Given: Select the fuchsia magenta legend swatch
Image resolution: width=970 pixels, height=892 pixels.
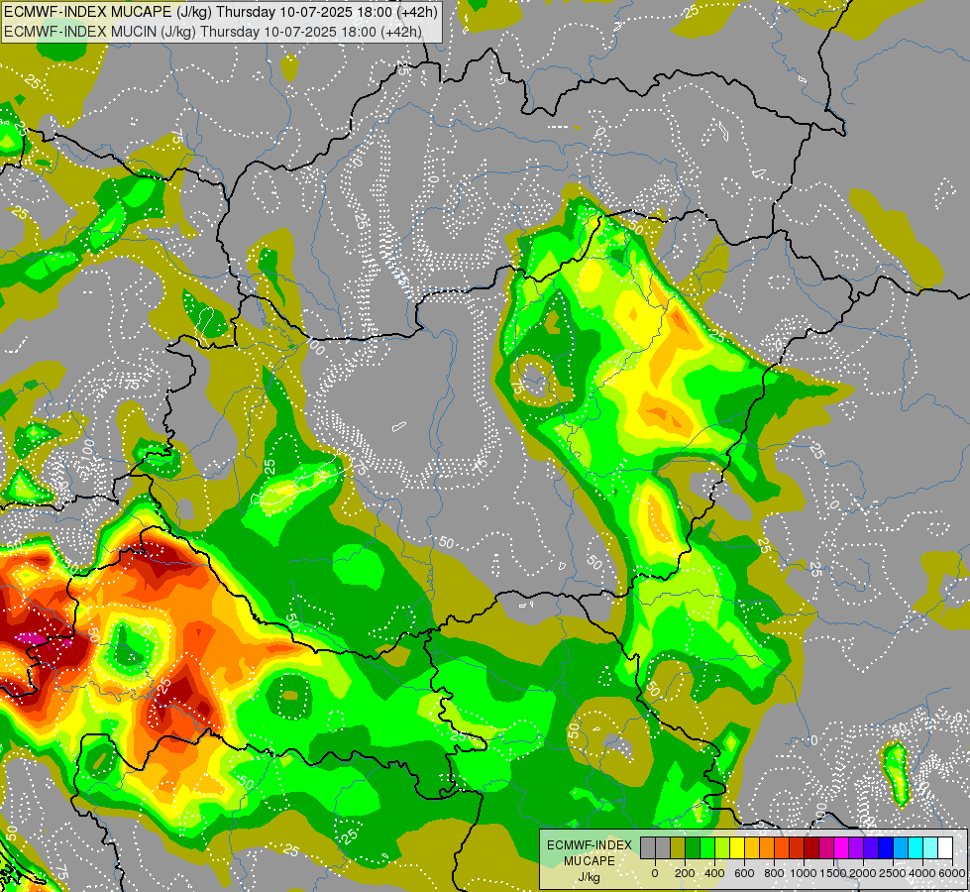Looking at the screenshot, I should [841, 847].
